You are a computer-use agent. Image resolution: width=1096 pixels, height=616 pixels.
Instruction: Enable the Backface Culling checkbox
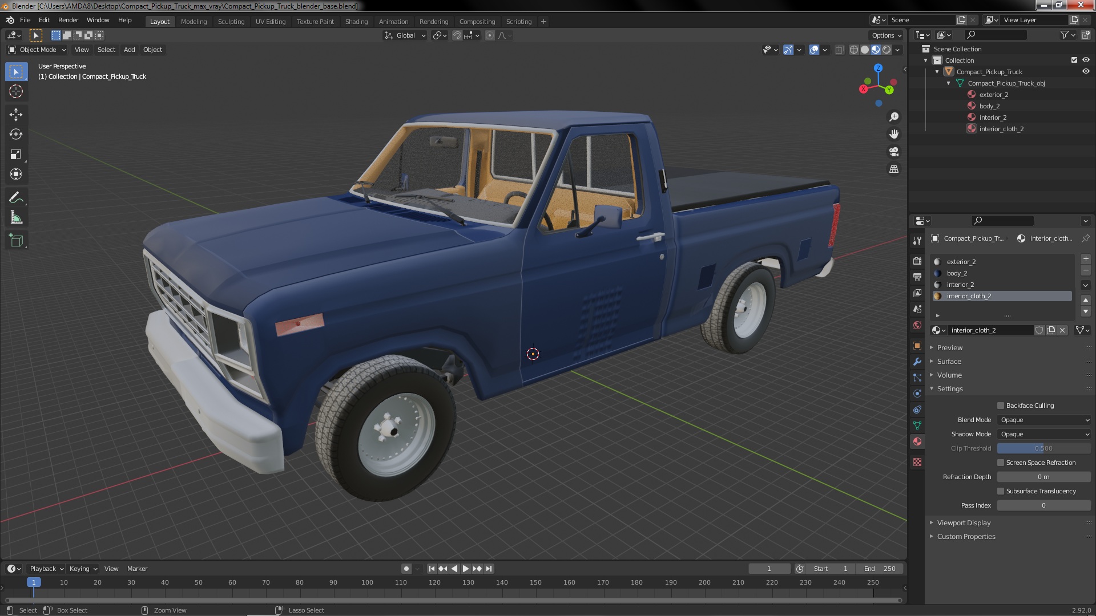pos(1001,406)
